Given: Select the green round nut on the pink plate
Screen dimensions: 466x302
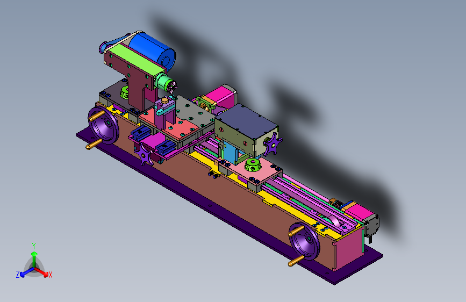Looking at the screenshot, I should tap(253, 165).
